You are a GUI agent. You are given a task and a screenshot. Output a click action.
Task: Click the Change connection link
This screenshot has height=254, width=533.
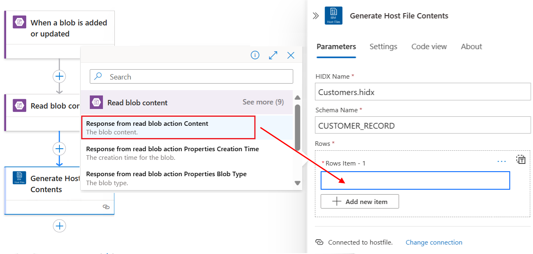pos(434,243)
